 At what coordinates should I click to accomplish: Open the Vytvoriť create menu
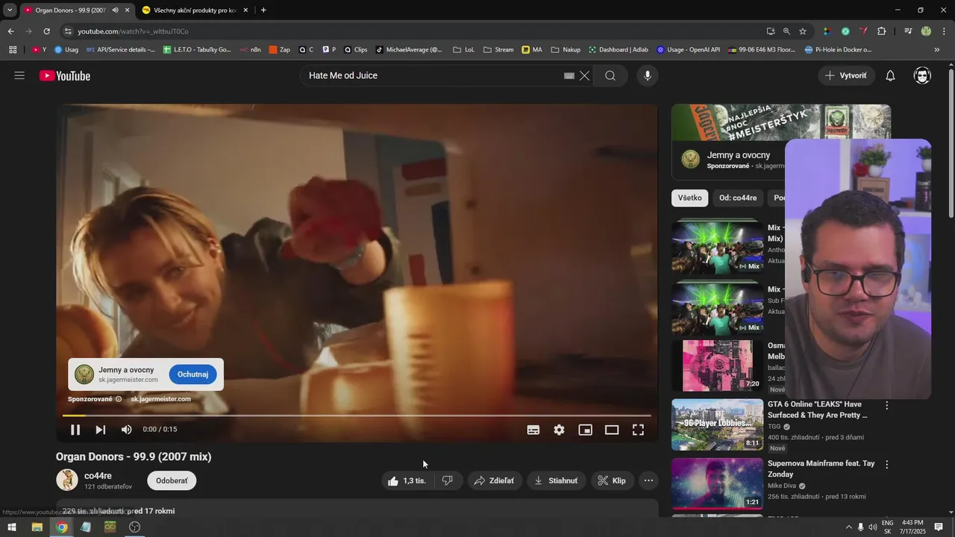coord(846,75)
